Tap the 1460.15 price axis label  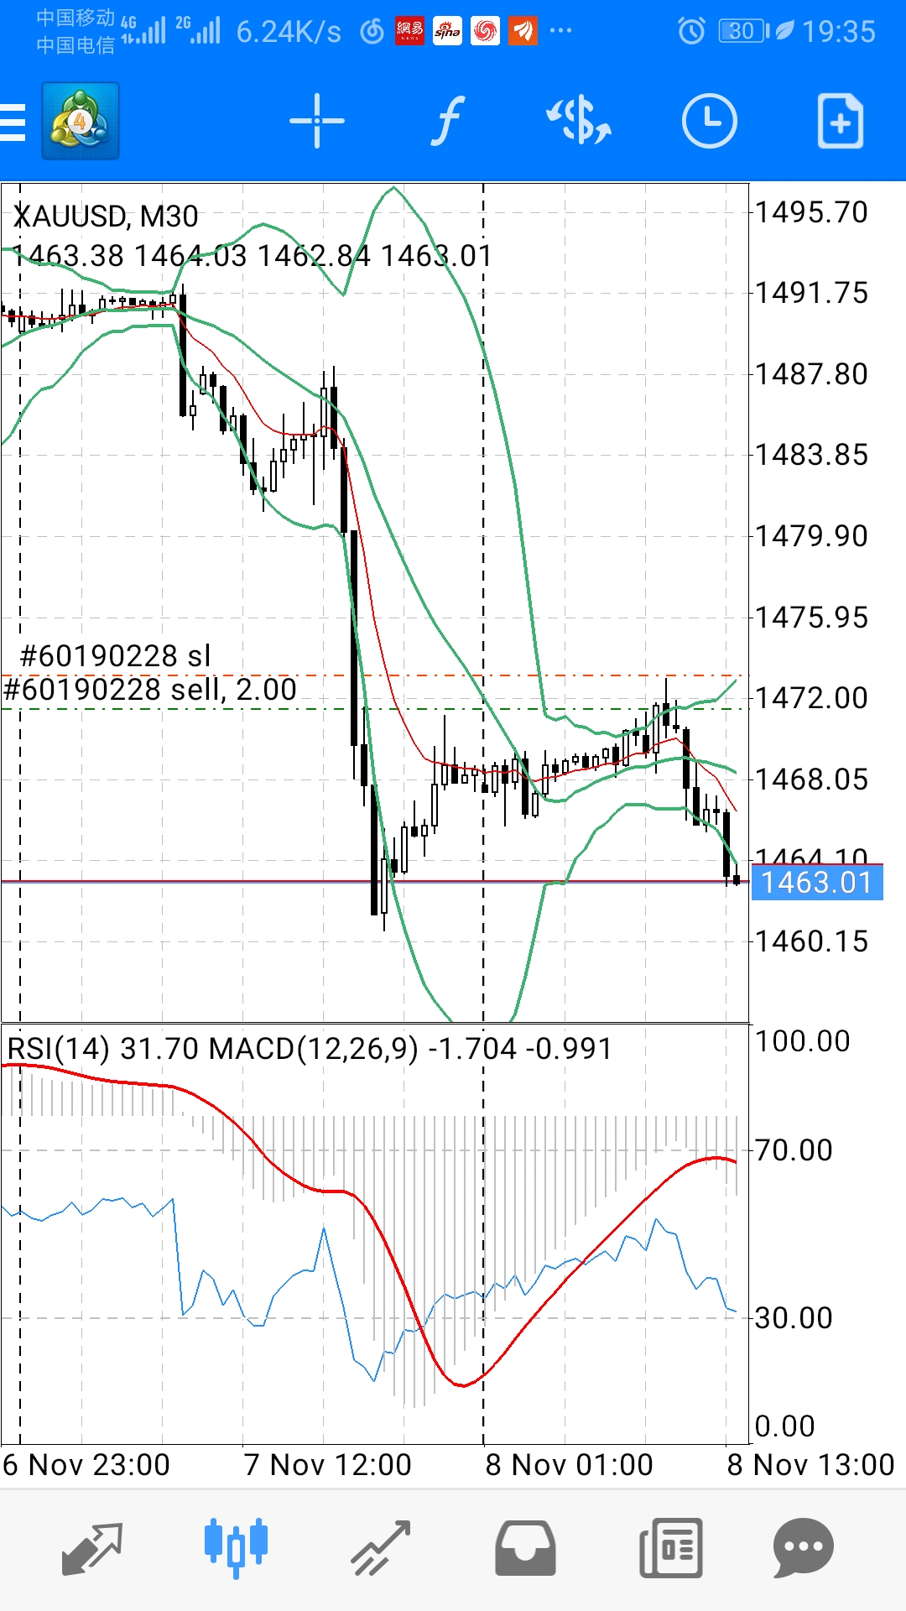[x=811, y=941]
